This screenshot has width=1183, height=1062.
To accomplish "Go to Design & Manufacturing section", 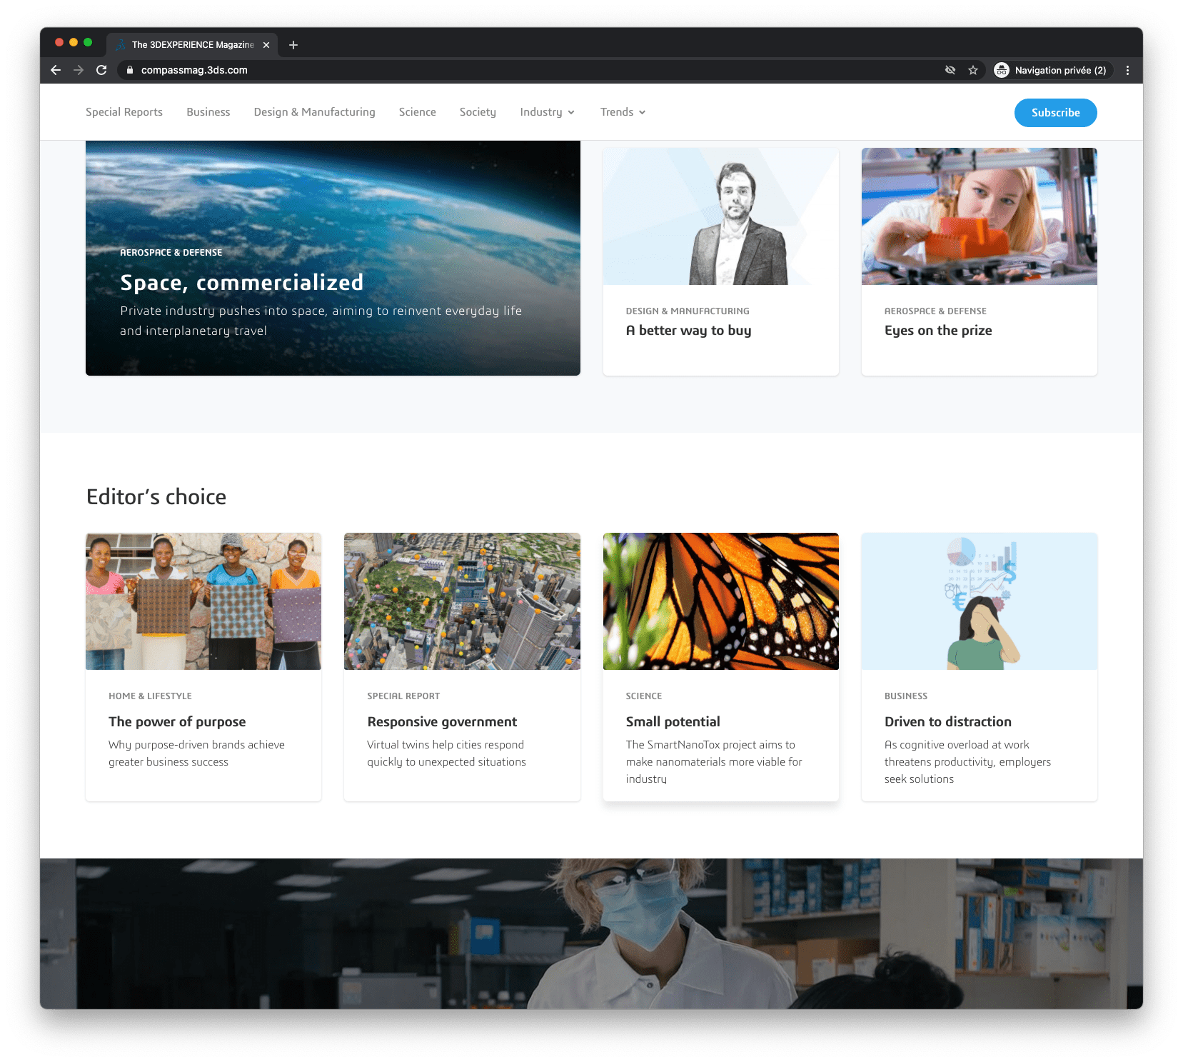I will 314,112.
